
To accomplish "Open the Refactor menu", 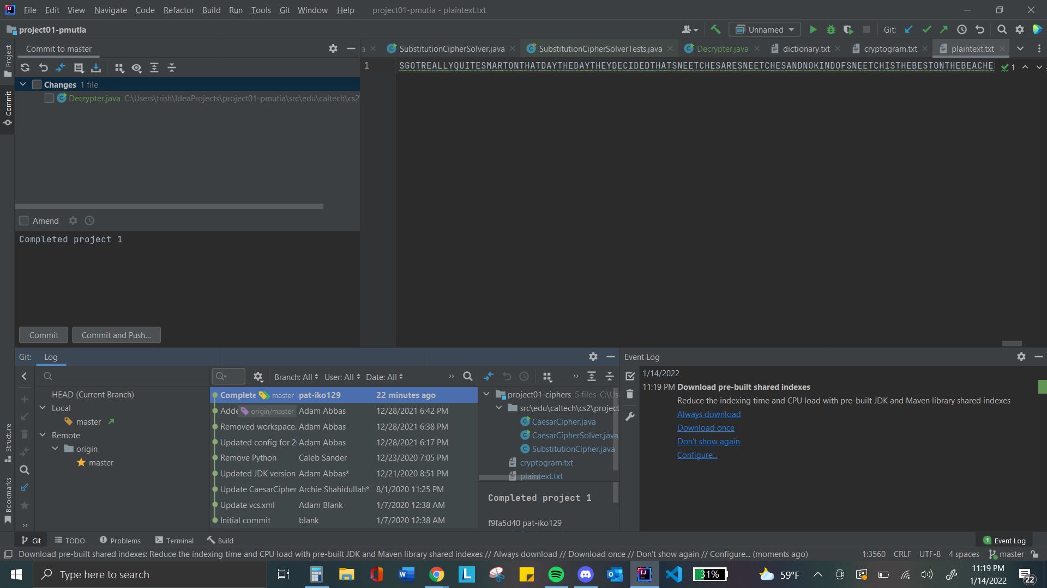I will 178,10.
